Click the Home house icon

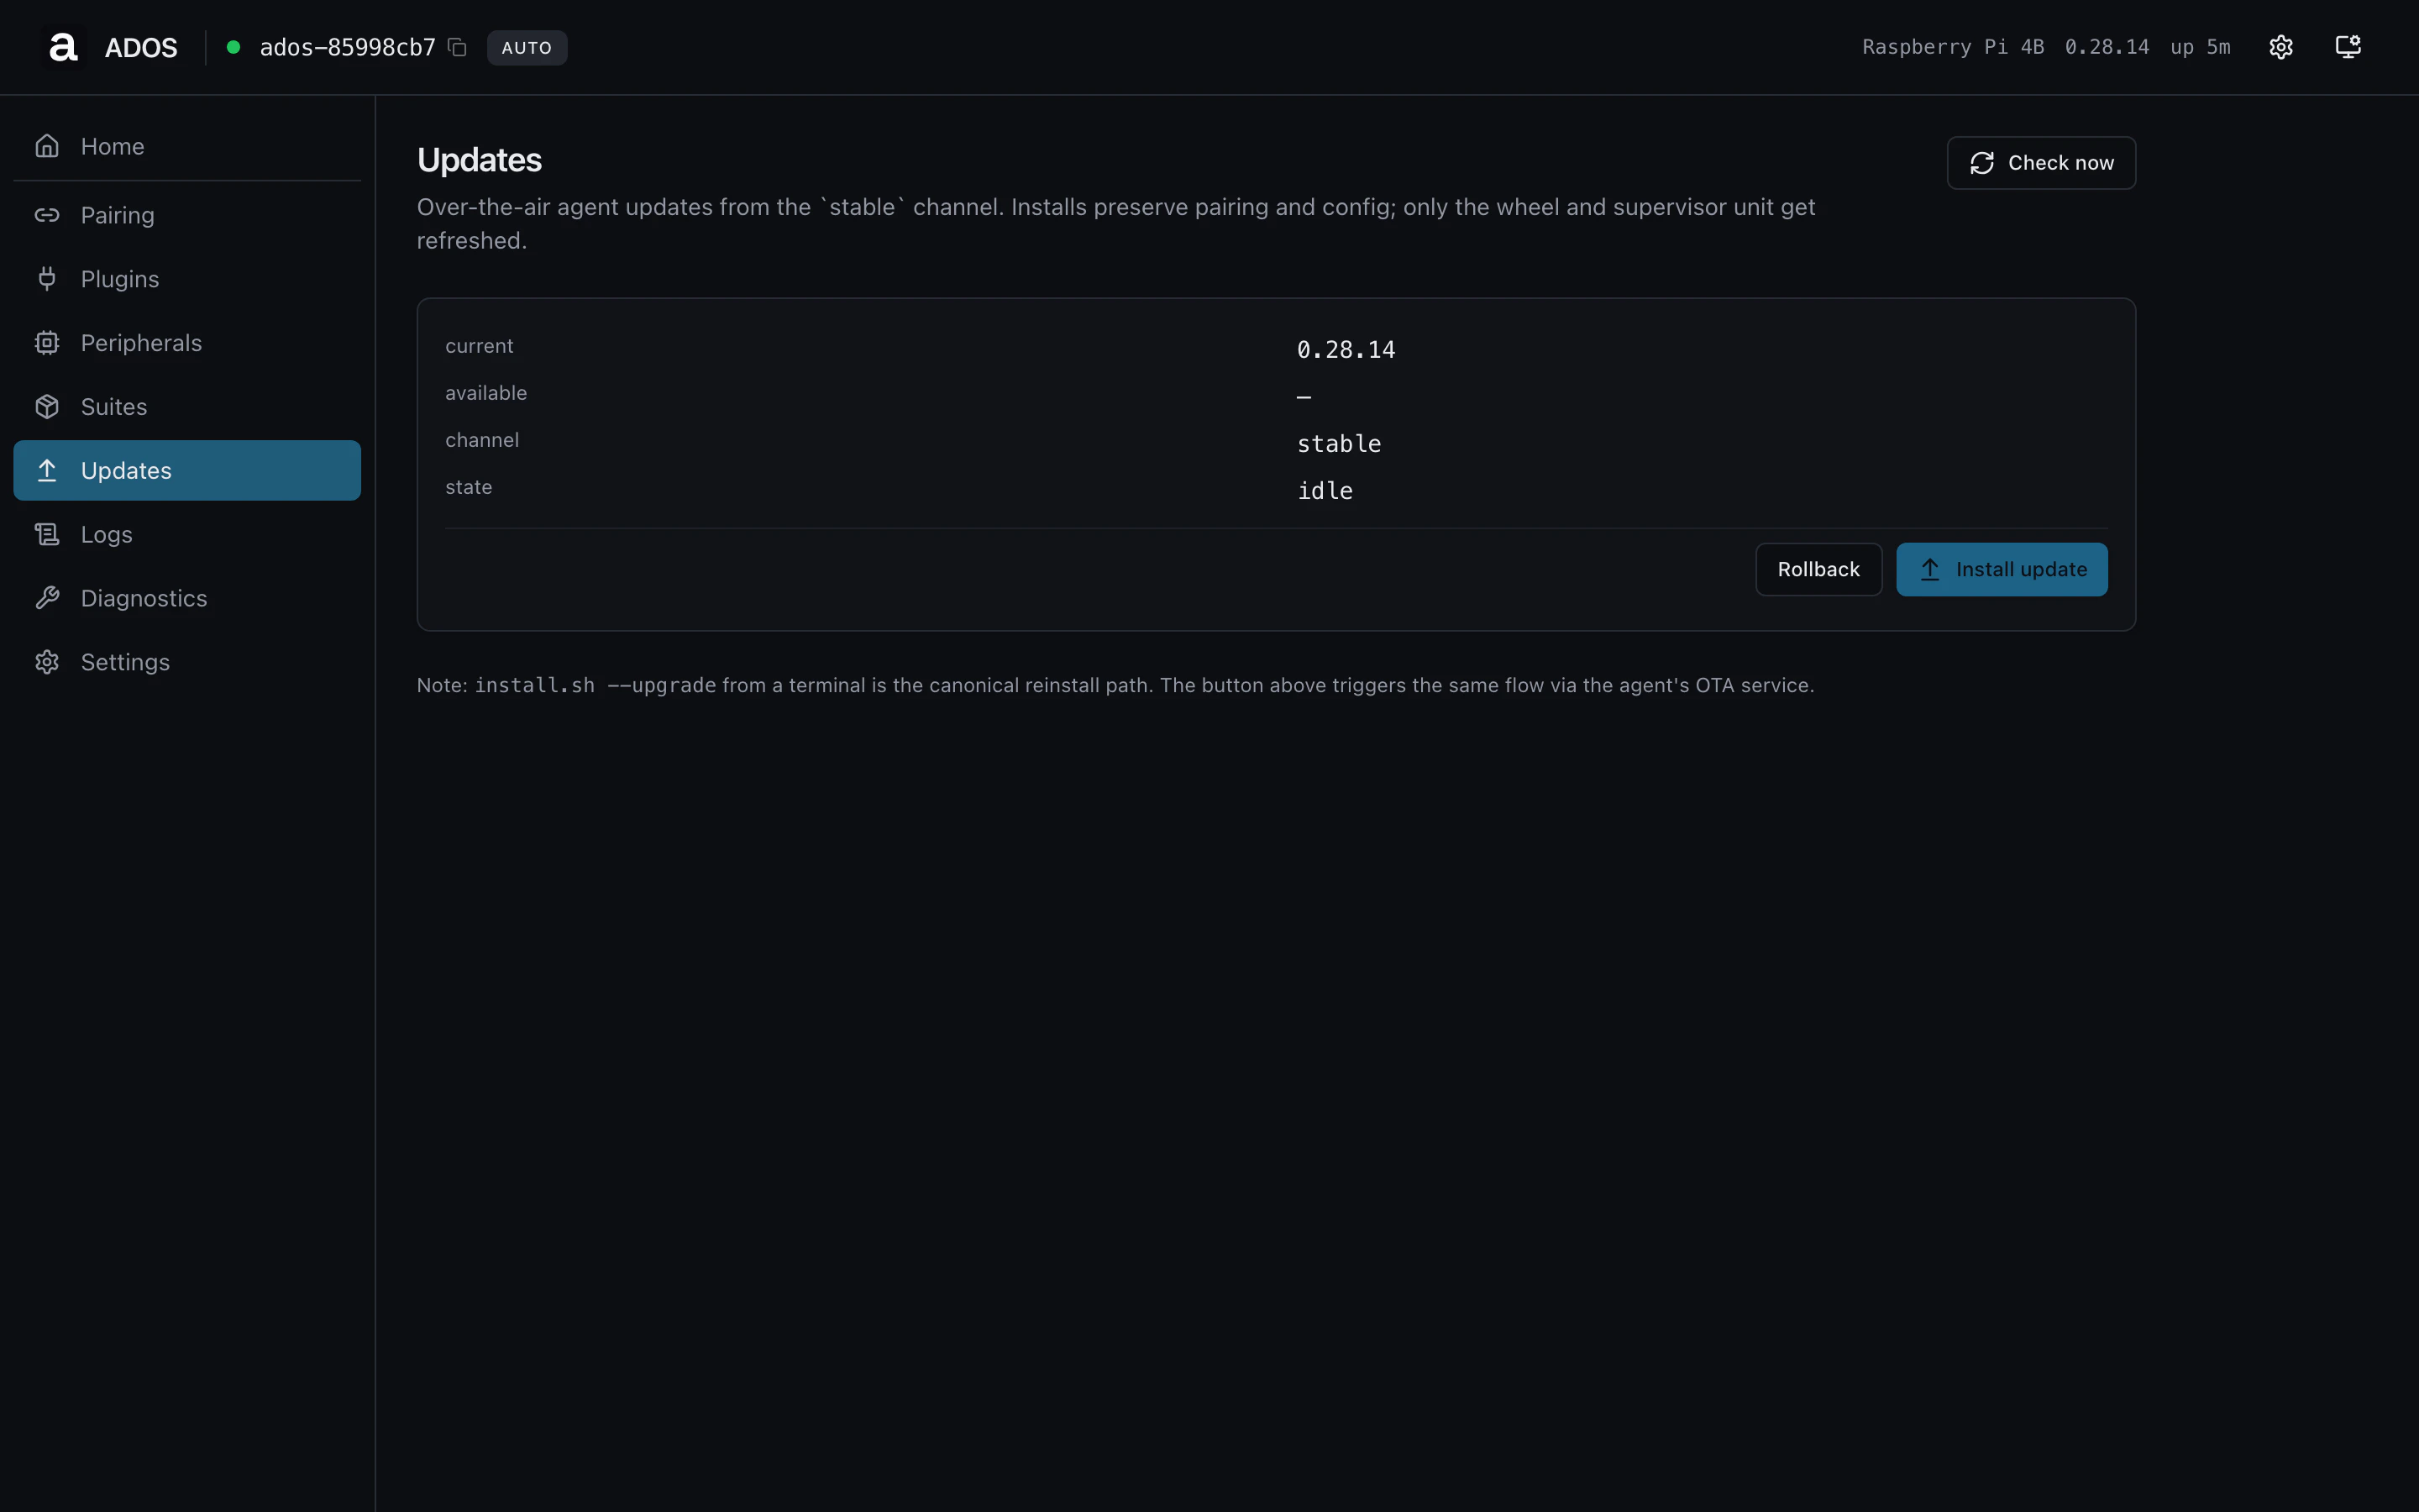pyautogui.click(x=47, y=146)
